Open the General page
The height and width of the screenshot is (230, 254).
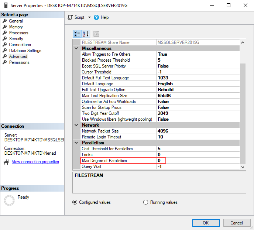pos(16,21)
